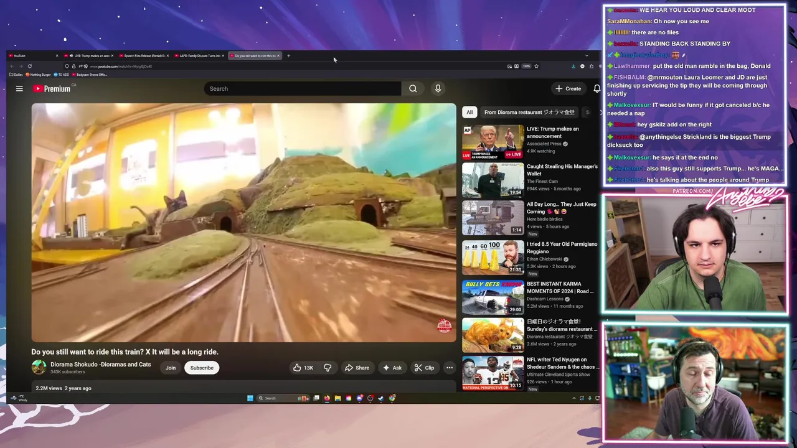Image resolution: width=797 pixels, height=448 pixels.
Task: Switch to Epstein Files Release browser tab
Action: tap(143, 55)
